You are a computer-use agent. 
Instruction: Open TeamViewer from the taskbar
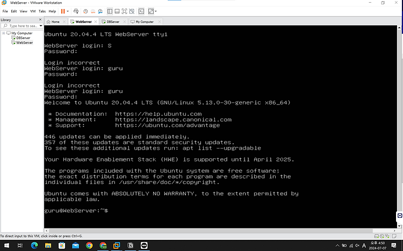pos(144,246)
